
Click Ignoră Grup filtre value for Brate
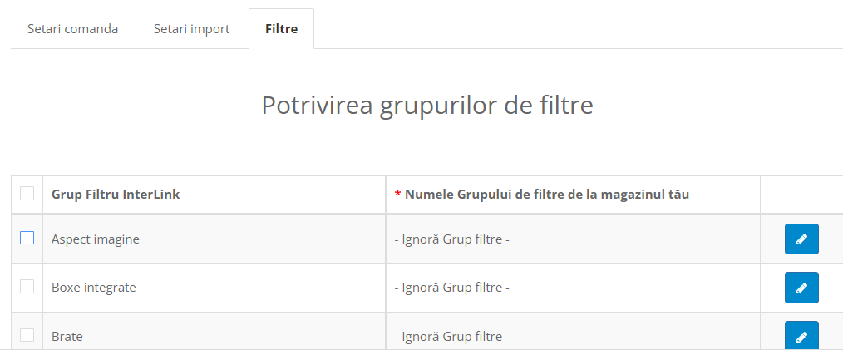pyautogui.click(x=451, y=337)
